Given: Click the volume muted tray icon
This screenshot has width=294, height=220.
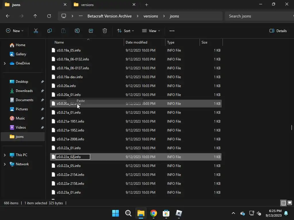Looking at the screenshot, I should pyautogui.click(x=259, y=213).
